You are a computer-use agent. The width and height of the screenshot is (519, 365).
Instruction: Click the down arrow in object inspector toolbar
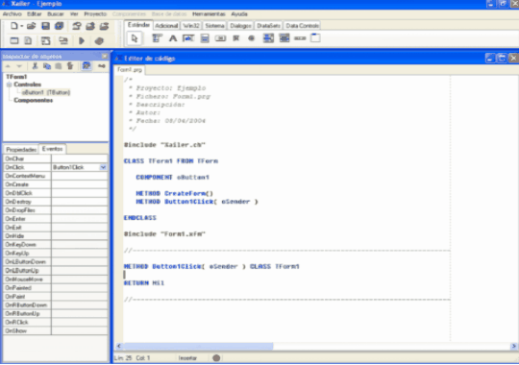(19, 66)
